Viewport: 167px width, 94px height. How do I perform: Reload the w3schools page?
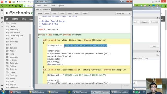(16, 6)
